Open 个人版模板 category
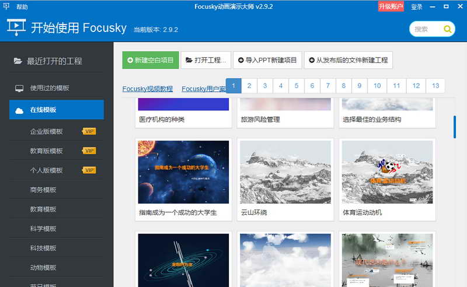The image size is (467, 287). click(x=47, y=170)
